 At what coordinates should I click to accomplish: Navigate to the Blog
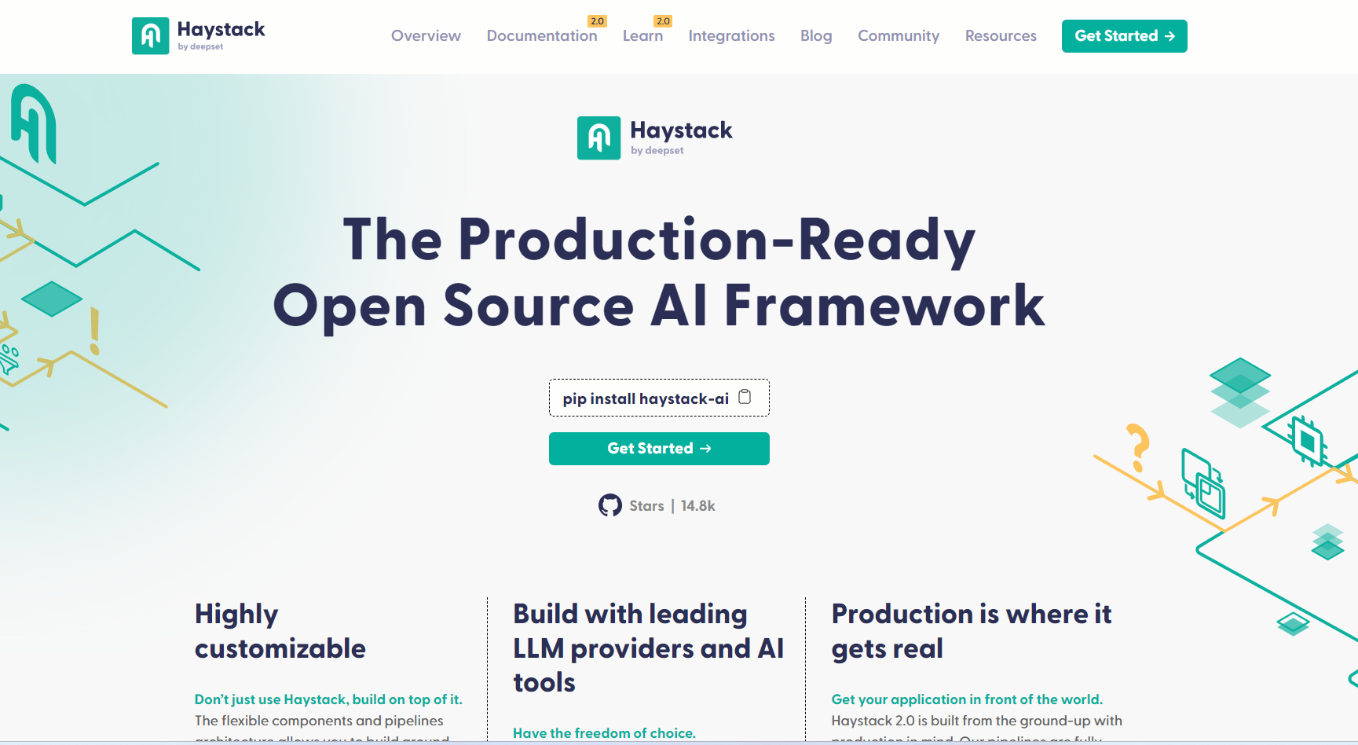click(x=816, y=36)
